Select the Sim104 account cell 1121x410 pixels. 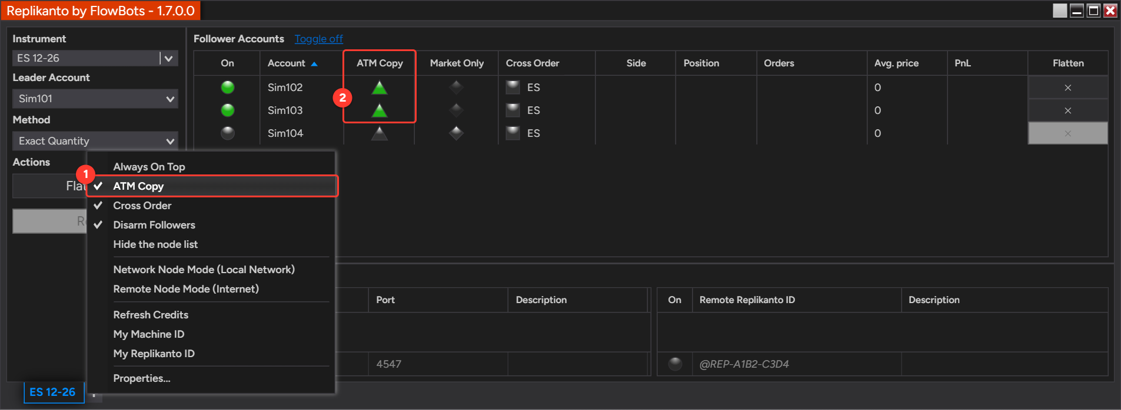[301, 133]
